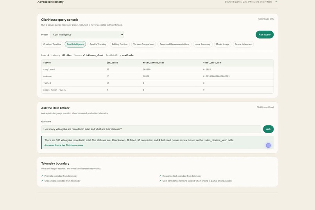Click cost value 0.1085
The image size is (315, 210).
tap(207, 70)
